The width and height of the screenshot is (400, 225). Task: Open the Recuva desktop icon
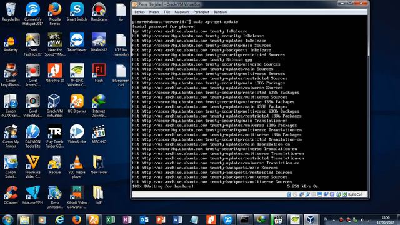point(55,165)
